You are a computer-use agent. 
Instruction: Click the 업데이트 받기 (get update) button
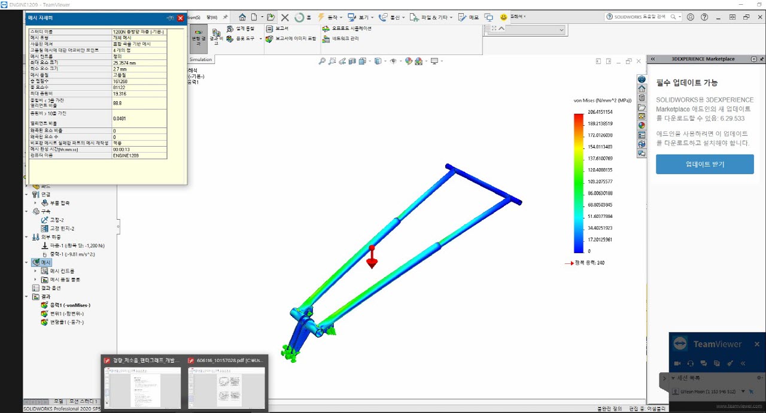pos(705,164)
